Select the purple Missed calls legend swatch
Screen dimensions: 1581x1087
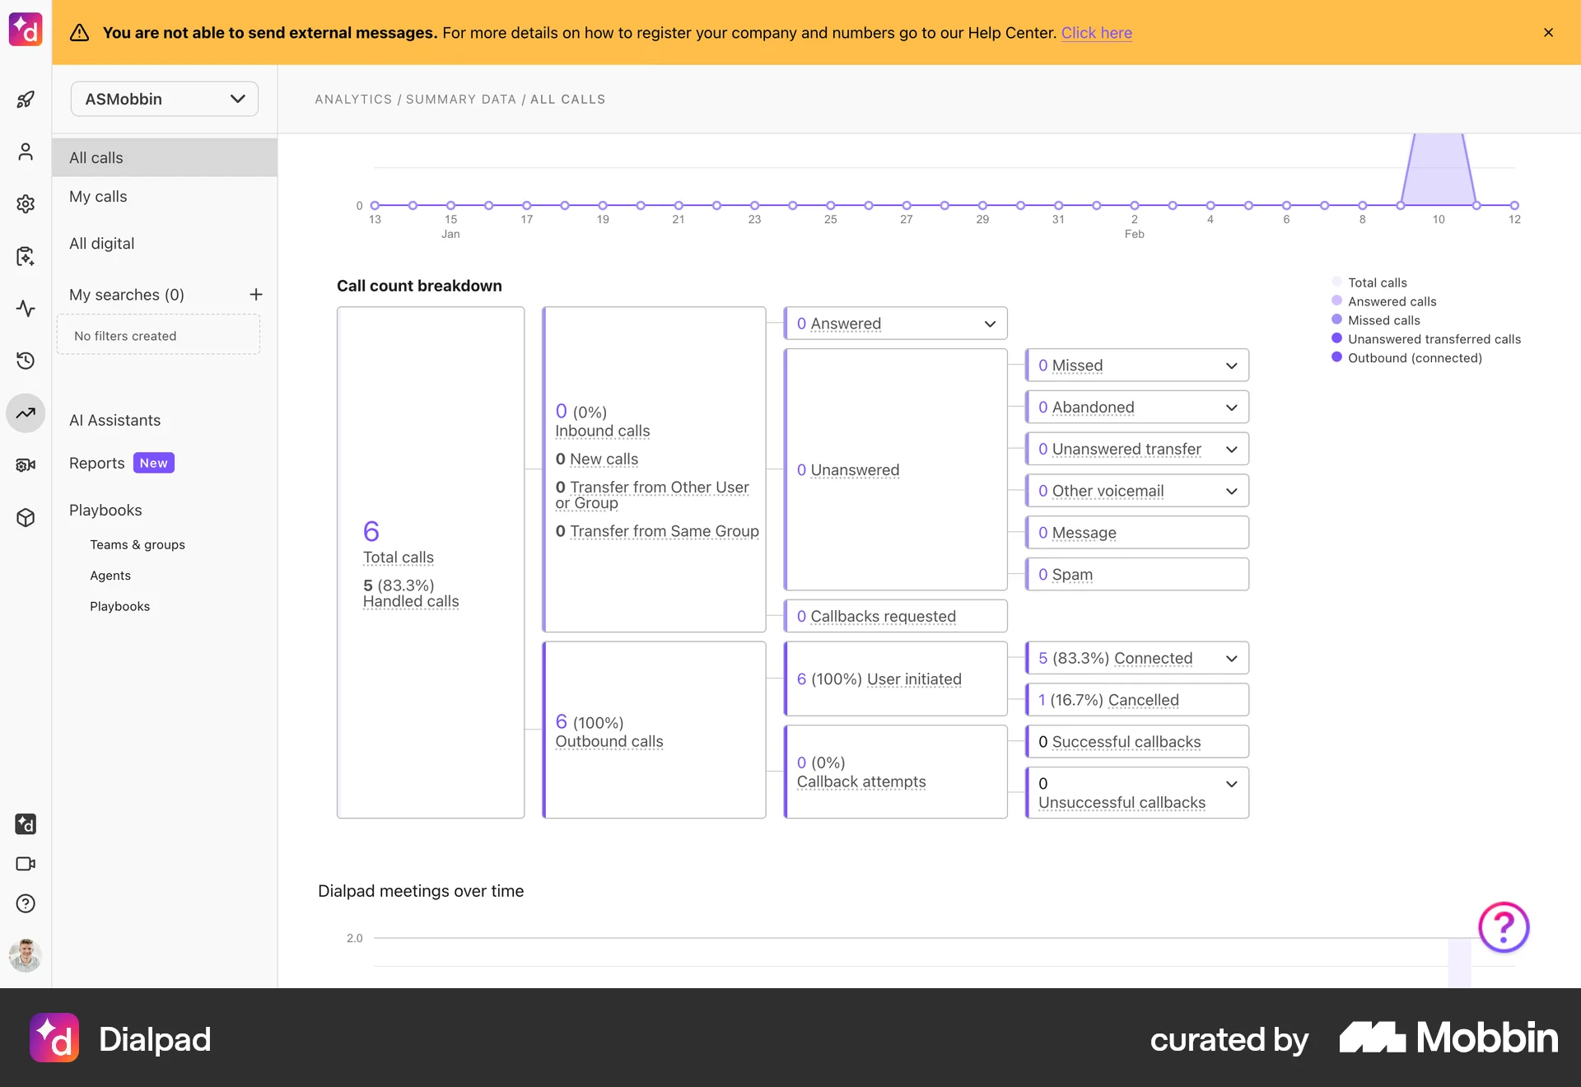[x=1336, y=320]
